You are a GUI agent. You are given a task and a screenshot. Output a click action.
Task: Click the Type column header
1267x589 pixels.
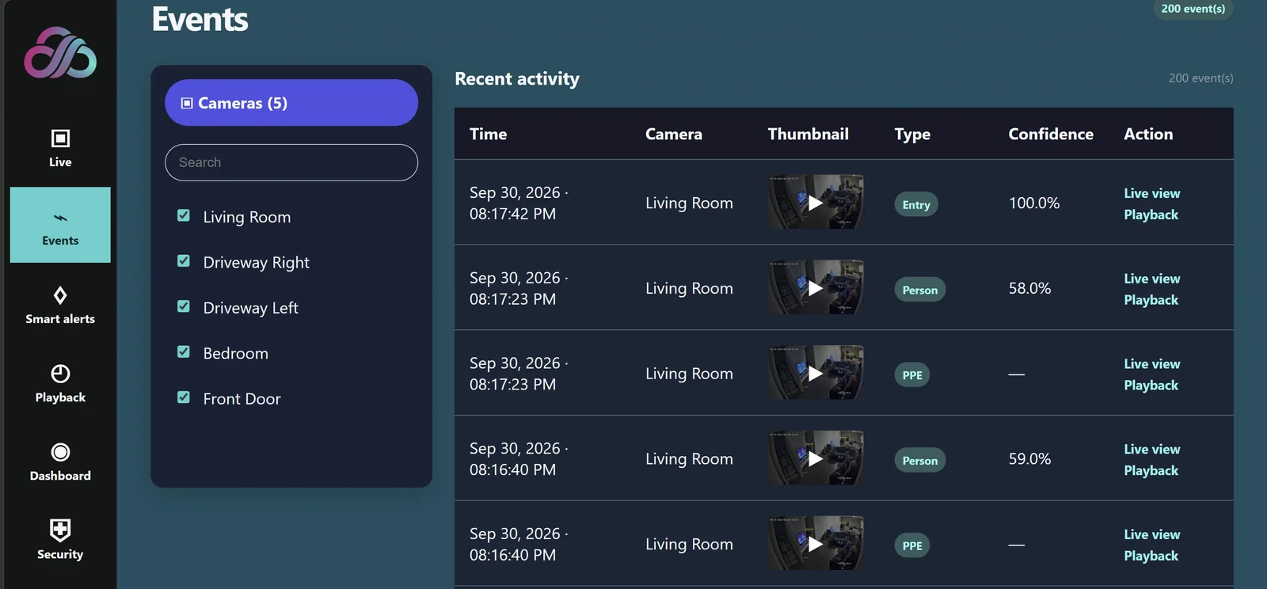(912, 134)
